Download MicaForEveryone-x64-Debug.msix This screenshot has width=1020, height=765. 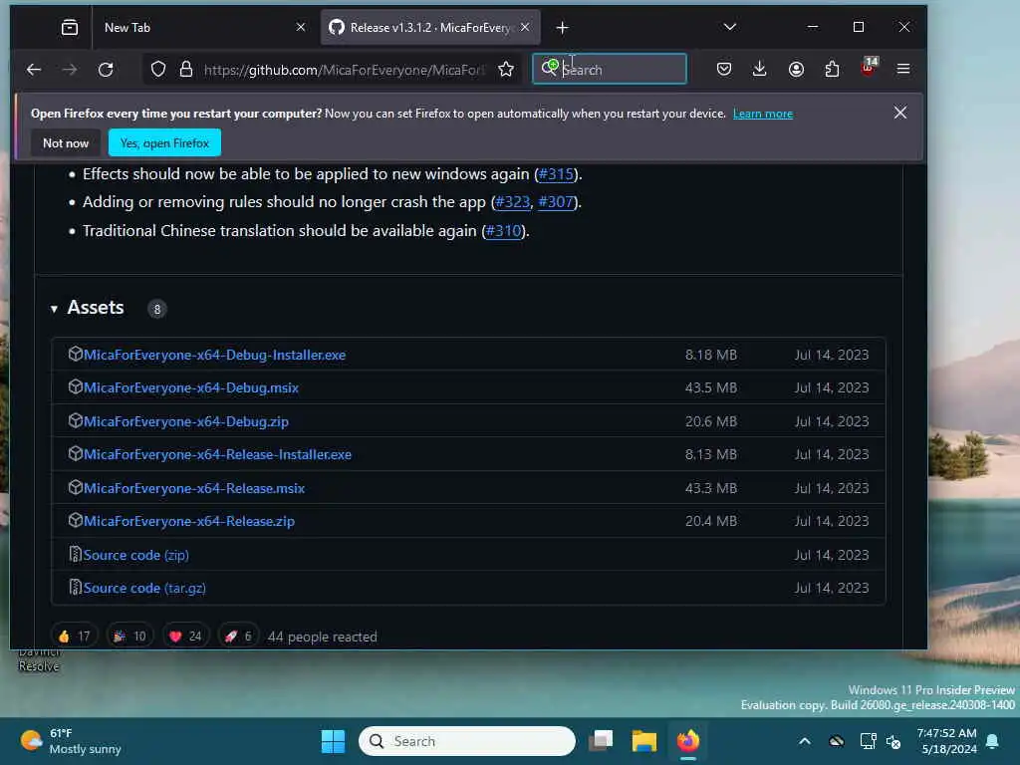click(x=191, y=387)
